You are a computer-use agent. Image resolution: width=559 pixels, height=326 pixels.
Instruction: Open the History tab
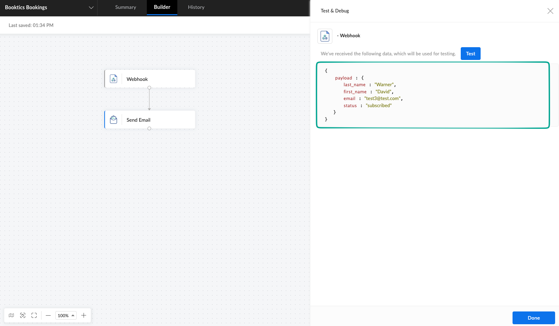pyautogui.click(x=196, y=7)
